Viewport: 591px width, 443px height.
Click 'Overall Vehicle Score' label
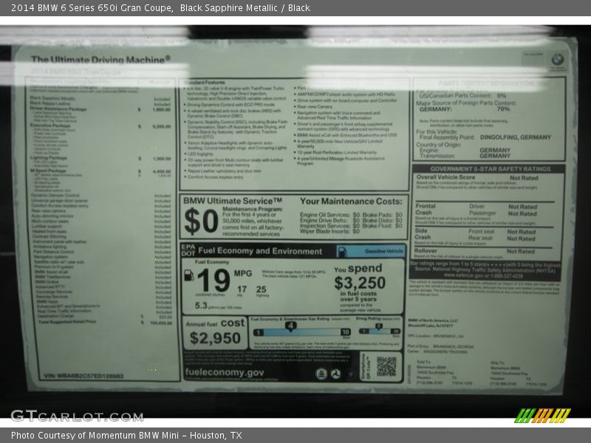pos(445,177)
